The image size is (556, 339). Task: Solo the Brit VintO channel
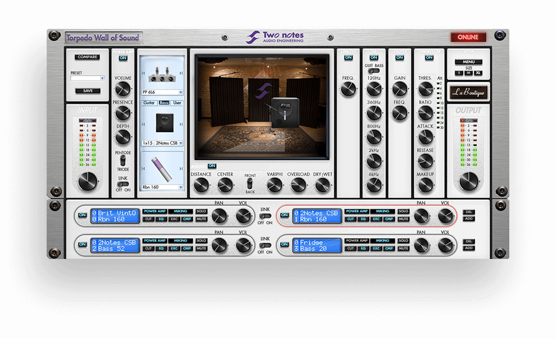201,211
